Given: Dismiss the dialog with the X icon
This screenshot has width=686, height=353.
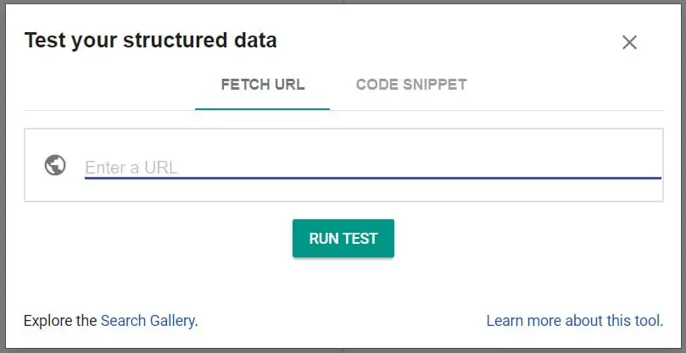Looking at the screenshot, I should coord(629,42).
